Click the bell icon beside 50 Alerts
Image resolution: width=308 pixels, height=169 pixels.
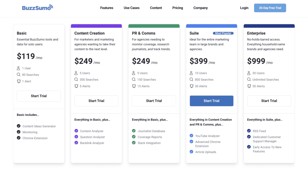tap(249, 86)
